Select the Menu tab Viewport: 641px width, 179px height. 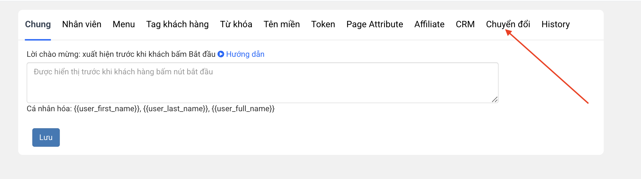[124, 24]
